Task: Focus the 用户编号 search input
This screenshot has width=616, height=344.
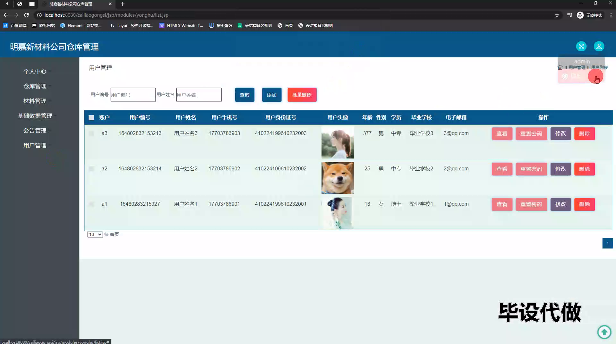Action: coord(133,95)
